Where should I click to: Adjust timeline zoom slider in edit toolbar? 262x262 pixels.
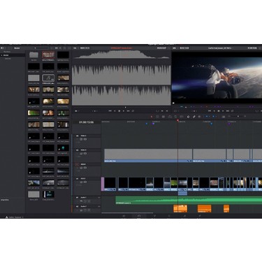(237, 116)
